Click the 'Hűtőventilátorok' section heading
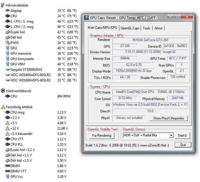This screenshot has width=200, height=182. [18, 91]
